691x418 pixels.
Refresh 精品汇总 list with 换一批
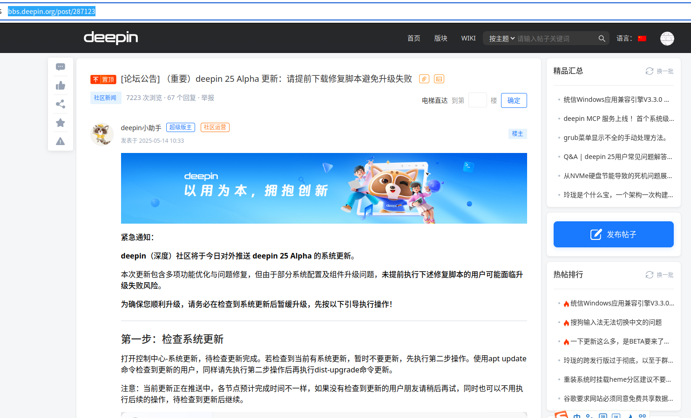[660, 71]
